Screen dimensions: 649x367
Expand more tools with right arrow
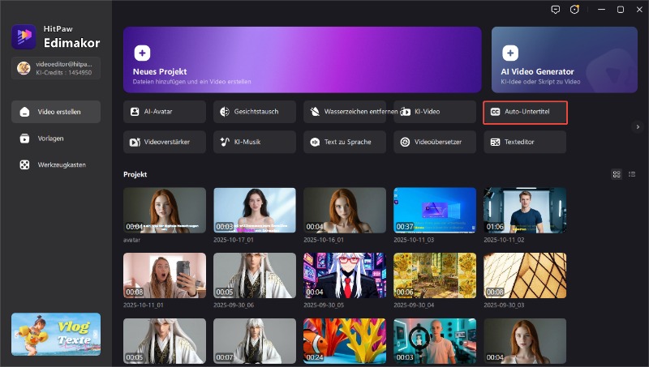coord(638,126)
